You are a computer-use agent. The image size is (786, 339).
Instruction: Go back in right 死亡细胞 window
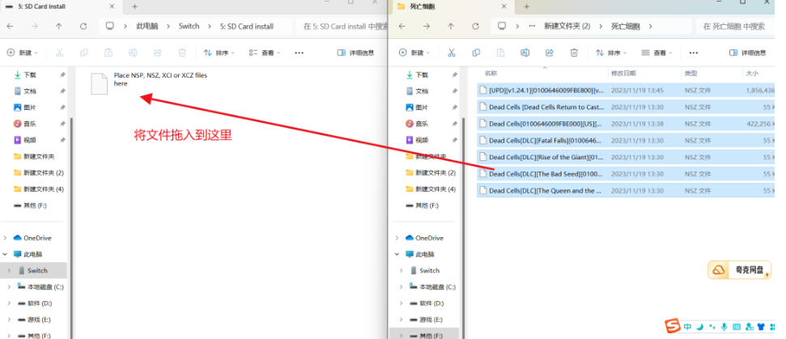401,26
